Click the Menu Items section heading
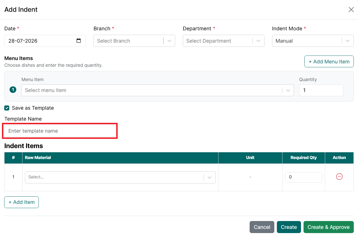Screen dimensions: 358x237 pos(19,58)
